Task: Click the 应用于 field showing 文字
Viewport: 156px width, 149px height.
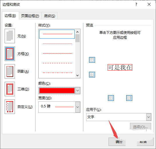Action: (116, 117)
